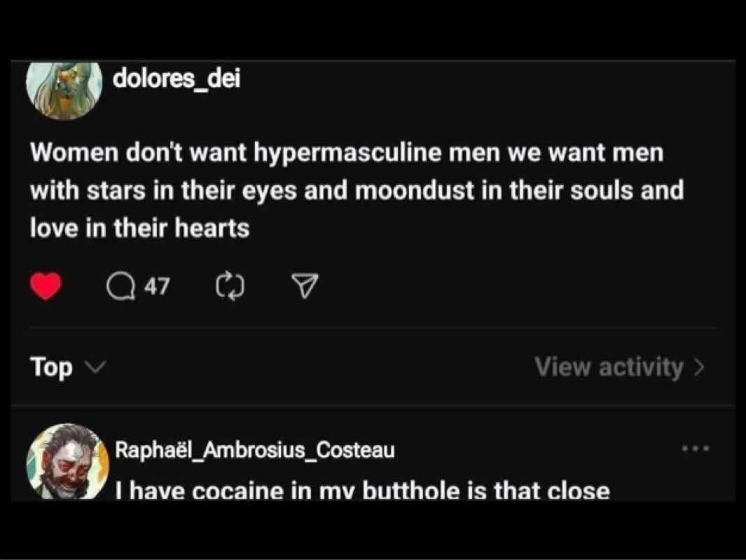Image resolution: width=746 pixels, height=560 pixels.
Task: Click the arrow after View activity
Action: coord(698,367)
